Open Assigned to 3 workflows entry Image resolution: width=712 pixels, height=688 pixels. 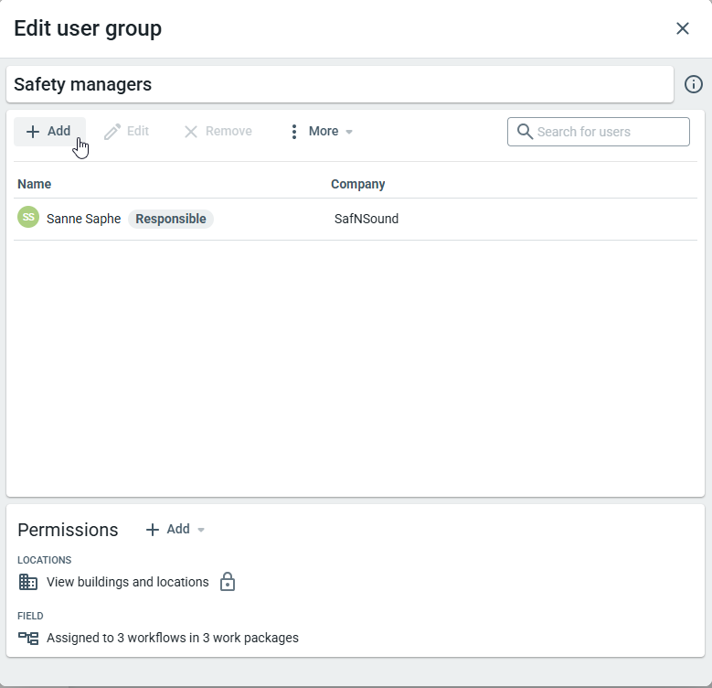172,639
